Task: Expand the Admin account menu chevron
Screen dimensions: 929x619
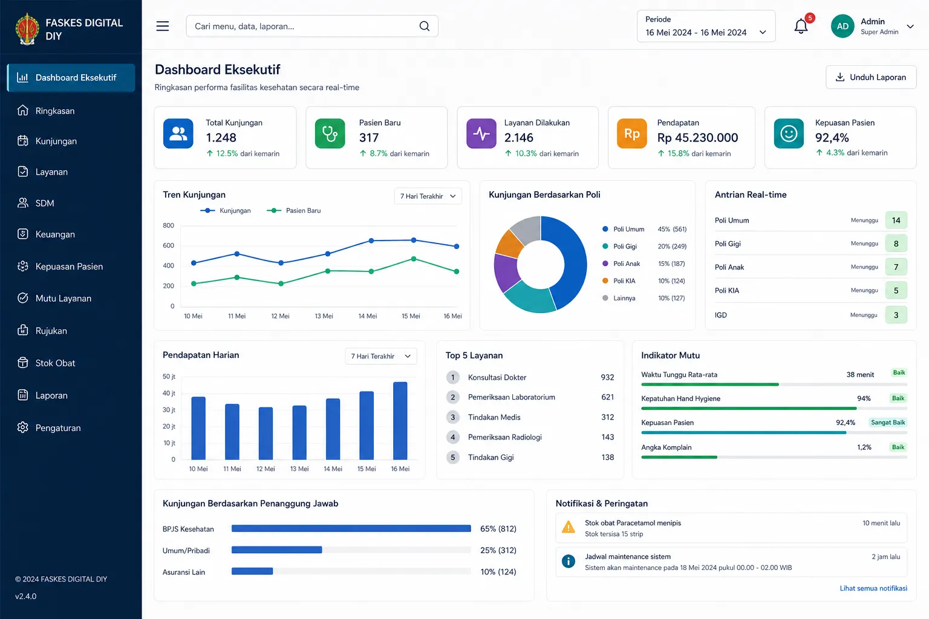Action: 910,26
